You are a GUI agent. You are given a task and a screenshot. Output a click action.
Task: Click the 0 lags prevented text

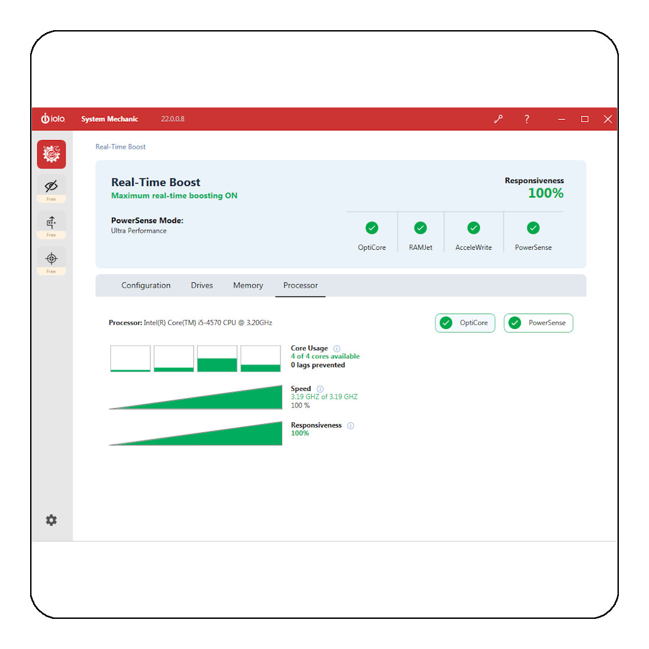(318, 365)
